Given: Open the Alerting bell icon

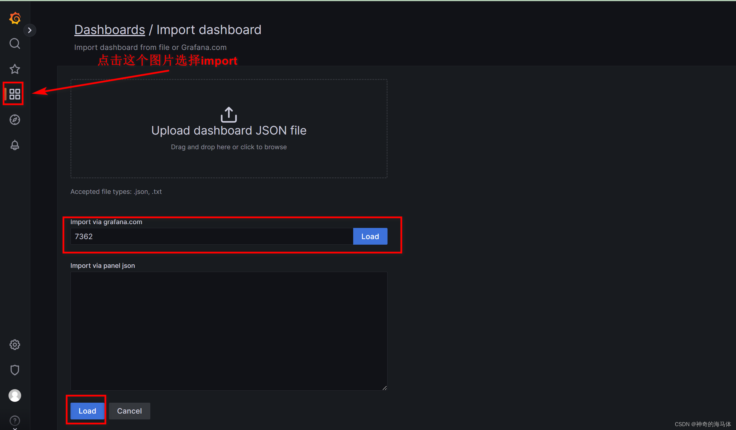Looking at the screenshot, I should [x=15, y=145].
